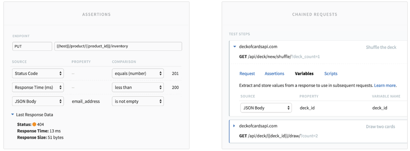
Task: Open the JSON Body dropdown in Assertions
Action: (x=38, y=101)
